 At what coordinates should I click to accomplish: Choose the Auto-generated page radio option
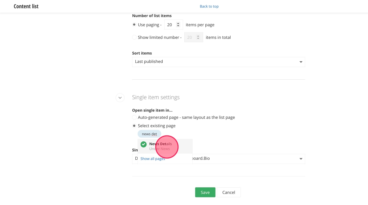(x=134, y=117)
